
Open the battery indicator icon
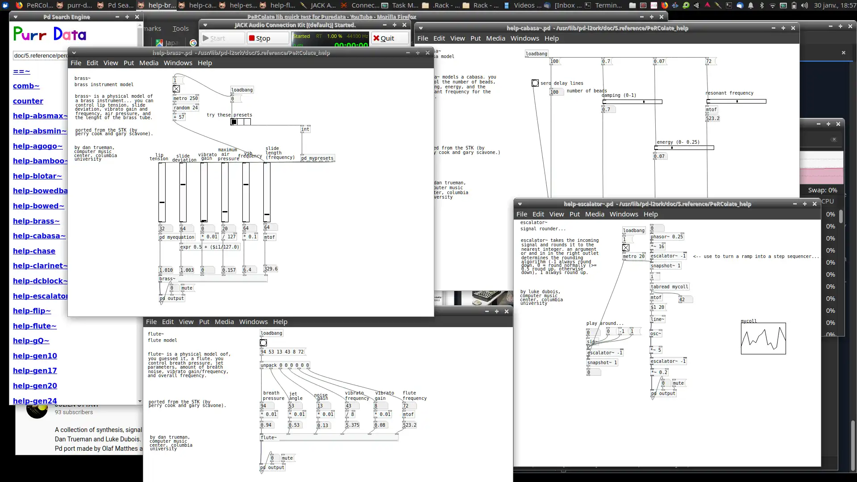(x=794, y=5)
